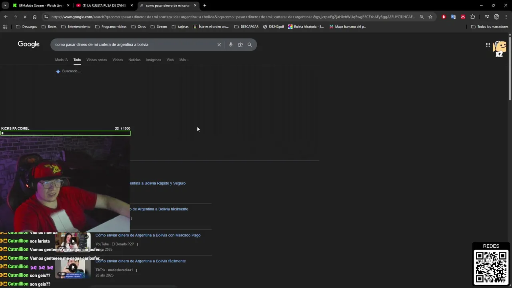Open the media controls icon
Viewport: 512px width, 288px height.
487,17
